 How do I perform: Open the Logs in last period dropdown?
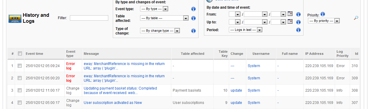tap(245, 30)
